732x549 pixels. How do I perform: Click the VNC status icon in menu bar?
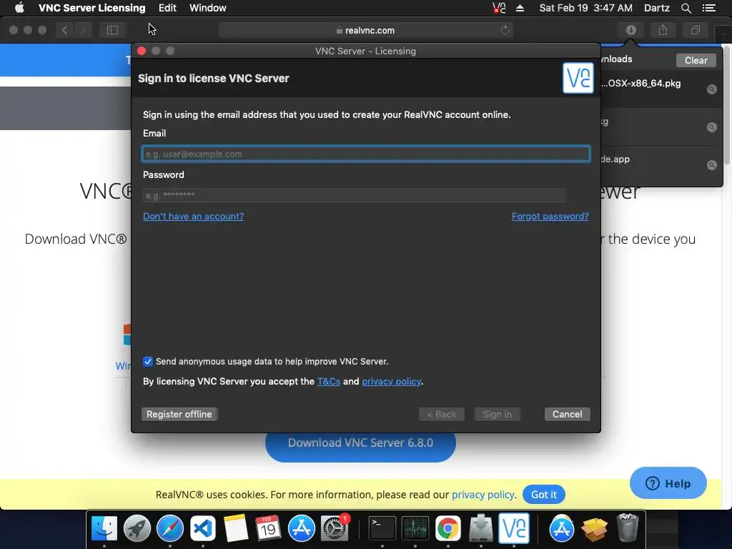point(499,8)
